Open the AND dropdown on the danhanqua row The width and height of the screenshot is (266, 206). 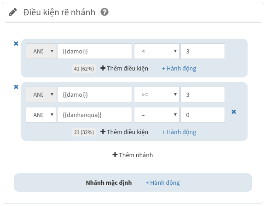pos(41,115)
